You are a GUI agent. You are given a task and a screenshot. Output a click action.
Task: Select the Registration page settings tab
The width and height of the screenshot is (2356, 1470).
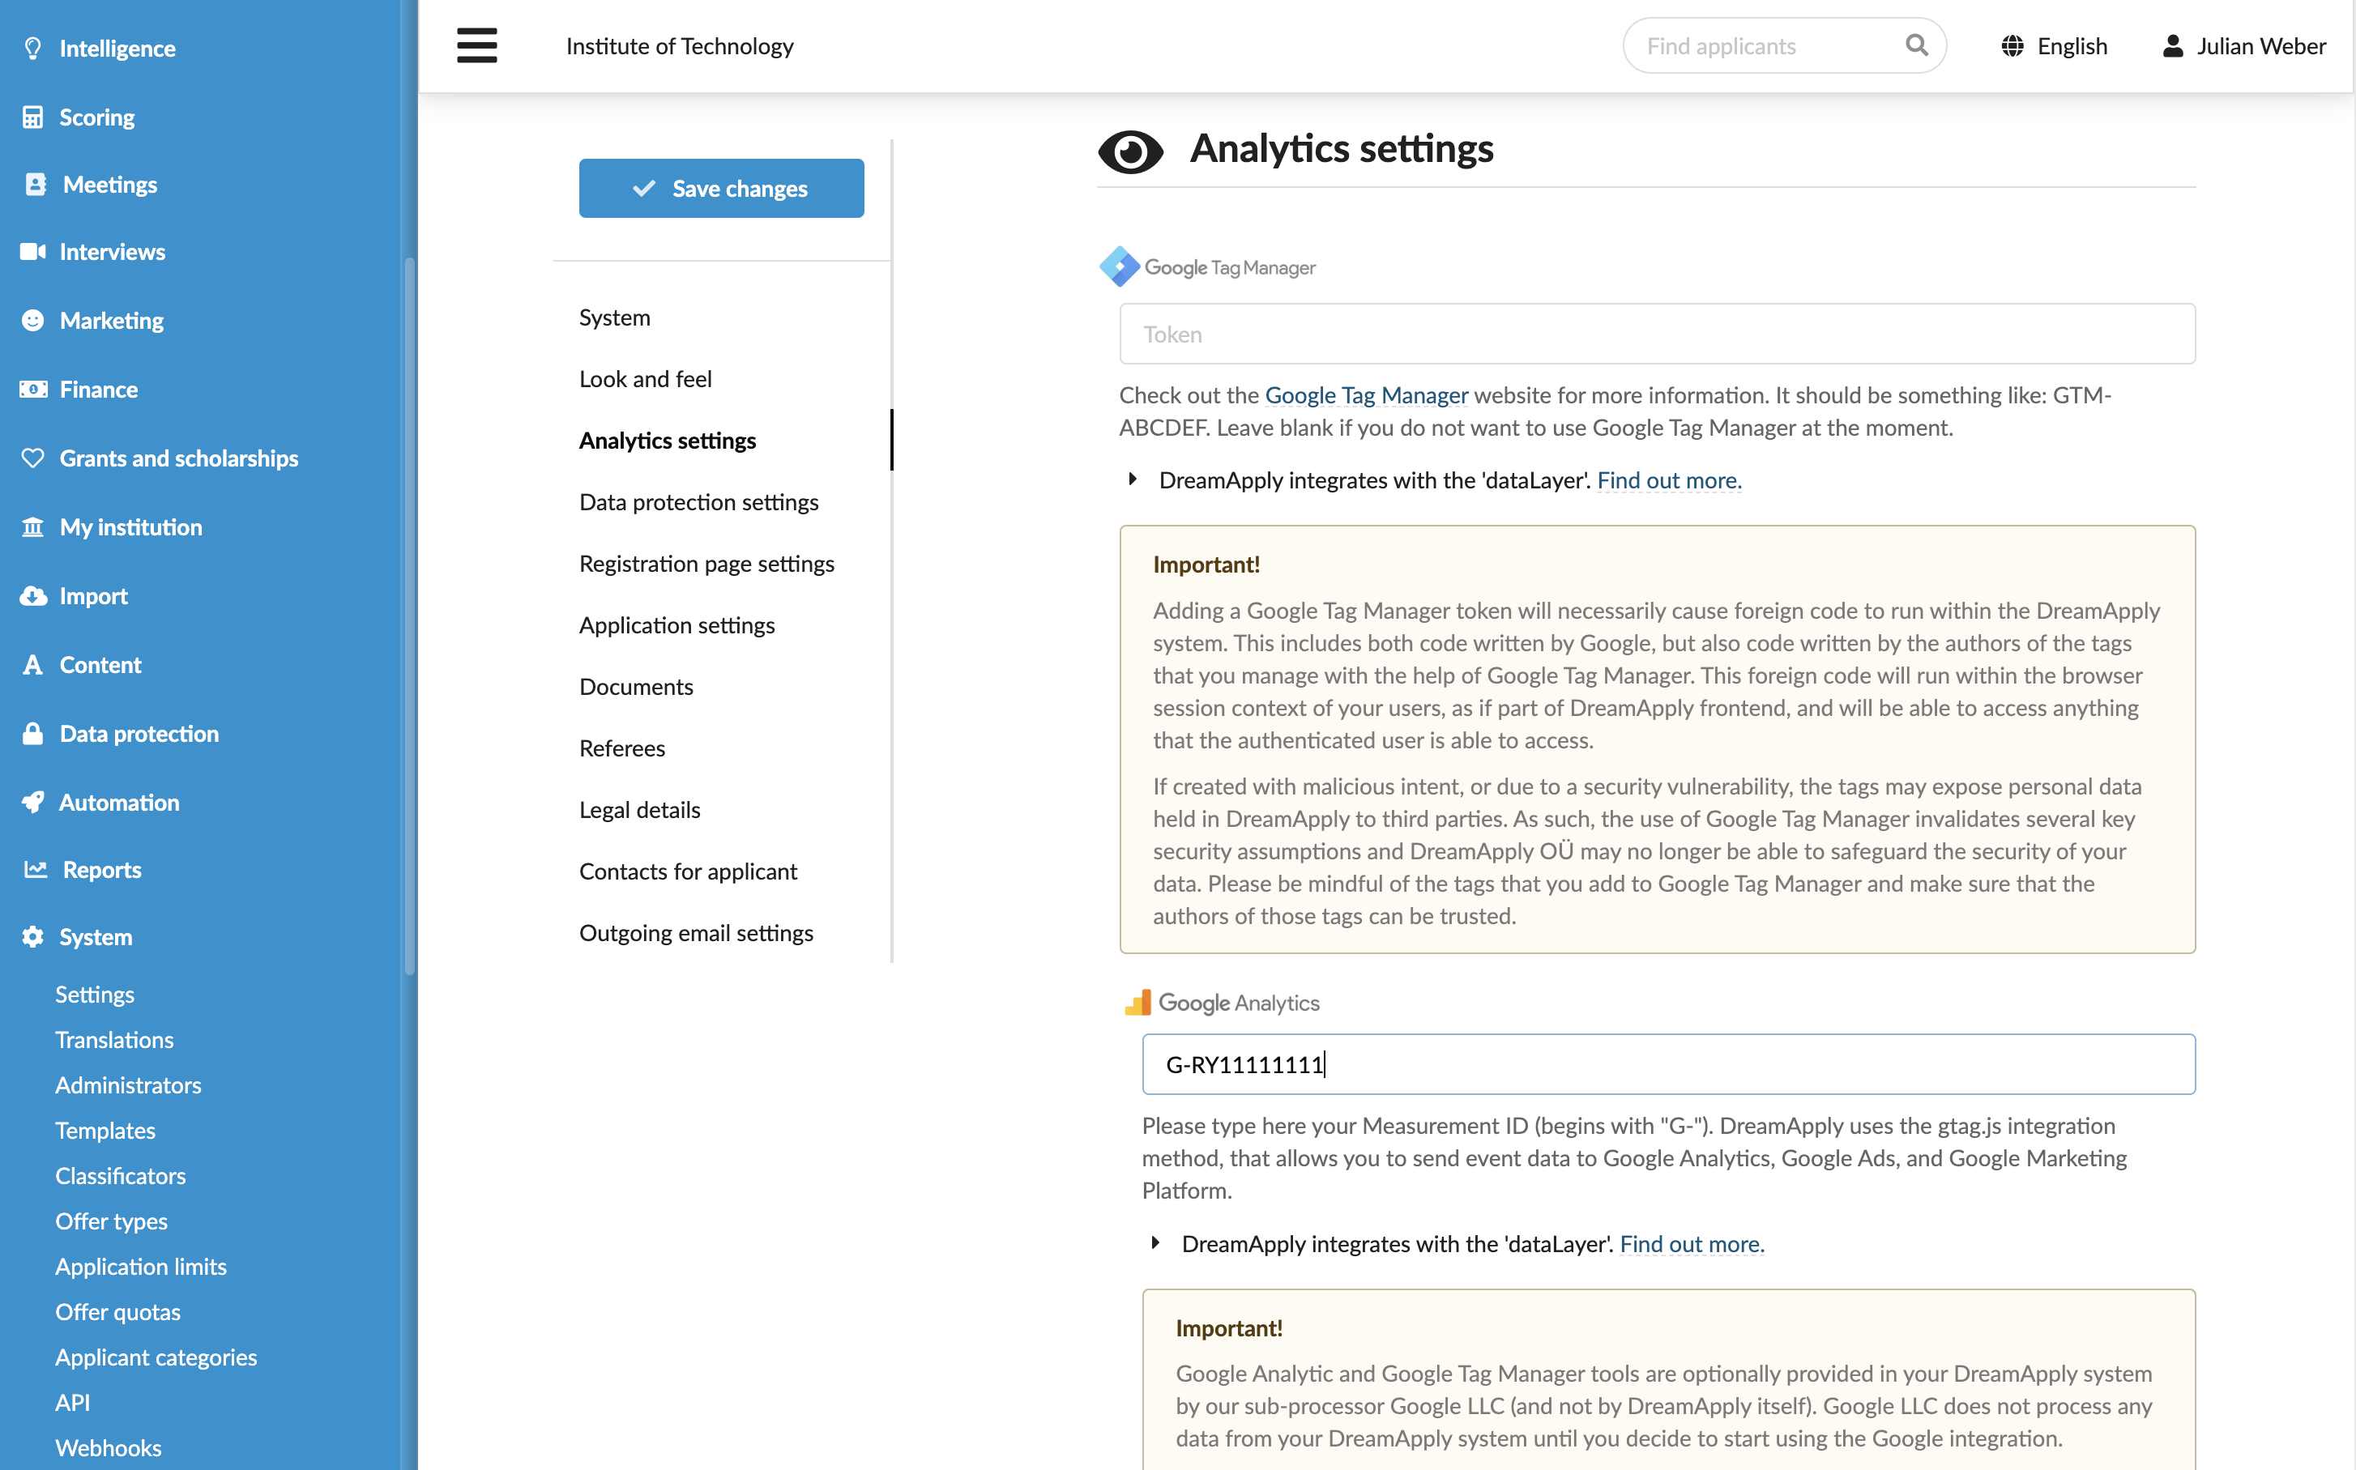click(x=706, y=563)
